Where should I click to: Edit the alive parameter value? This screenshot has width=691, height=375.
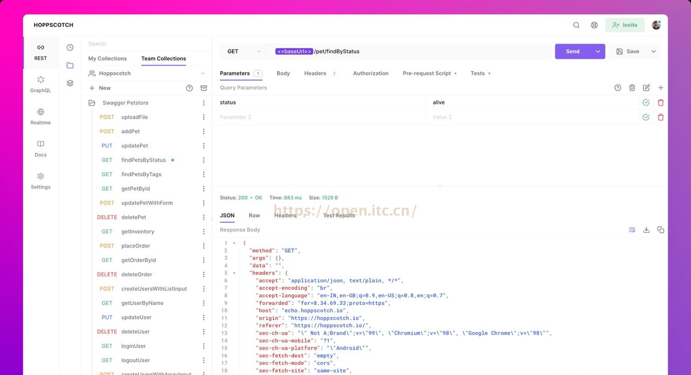click(532, 102)
